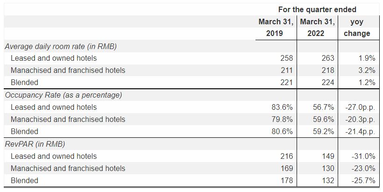Viewport: 383px width, 192px height.
Task: Click 'Blended' label under RevPAR section
Action: [24, 180]
